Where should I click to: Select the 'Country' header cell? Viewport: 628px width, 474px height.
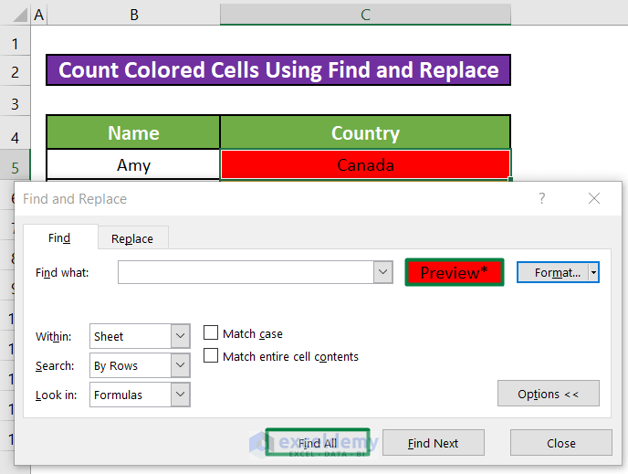[365, 132]
